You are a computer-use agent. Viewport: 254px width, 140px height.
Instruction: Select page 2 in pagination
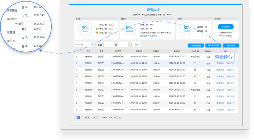tap(82, 117)
